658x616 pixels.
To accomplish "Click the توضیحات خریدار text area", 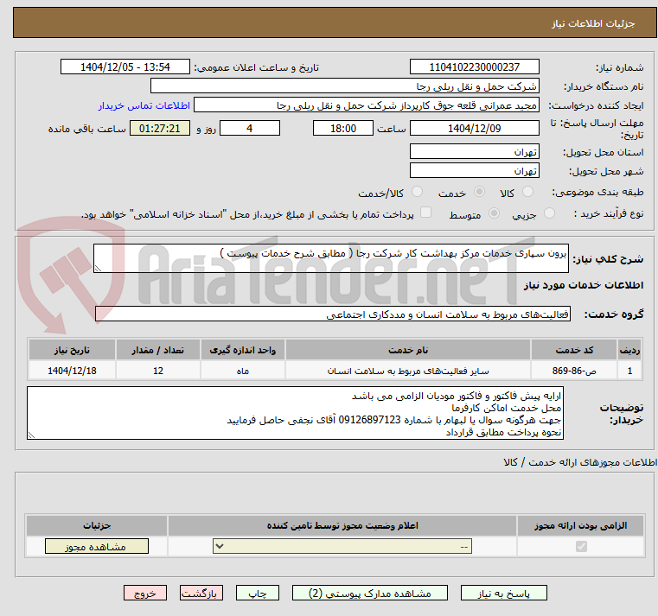I will click(x=295, y=413).
